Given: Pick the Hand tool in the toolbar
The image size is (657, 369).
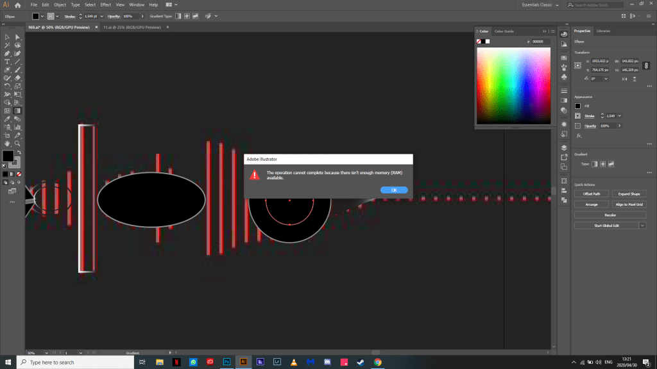Looking at the screenshot, I should [8, 143].
